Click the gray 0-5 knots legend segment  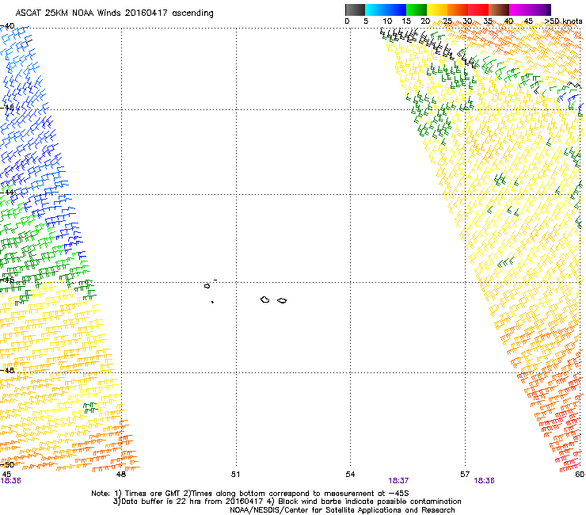tap(355, 10)
